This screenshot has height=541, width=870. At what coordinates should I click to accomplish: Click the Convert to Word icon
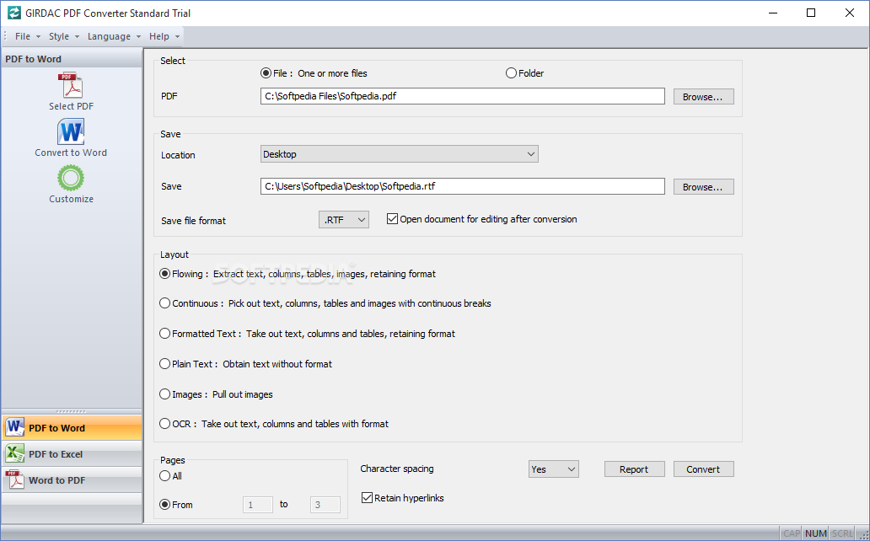[x=71, y=132]
